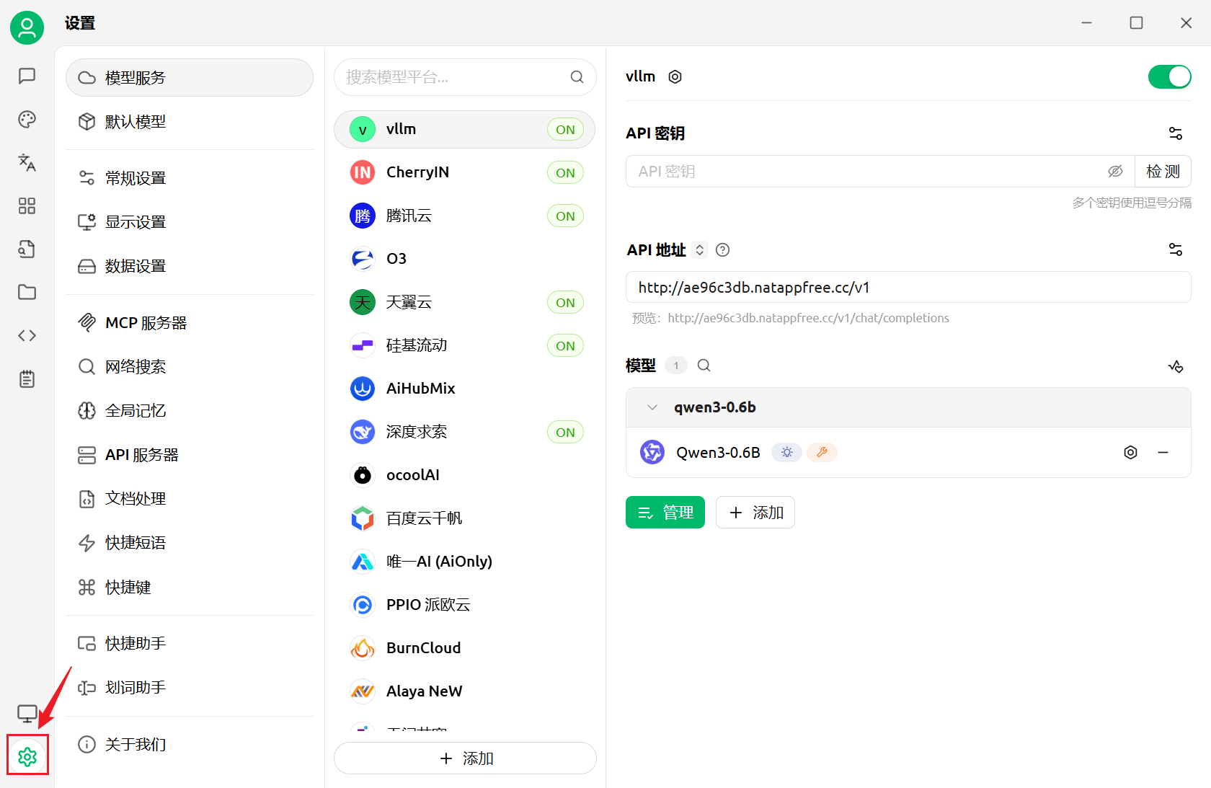Click 添加 button next to 管理
This screenshot has height=788, width=1211.
[755, 513]
